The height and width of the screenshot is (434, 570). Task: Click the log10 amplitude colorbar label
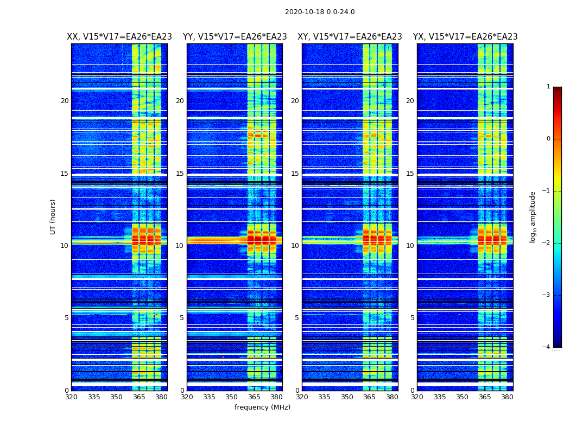click(533, 217)
